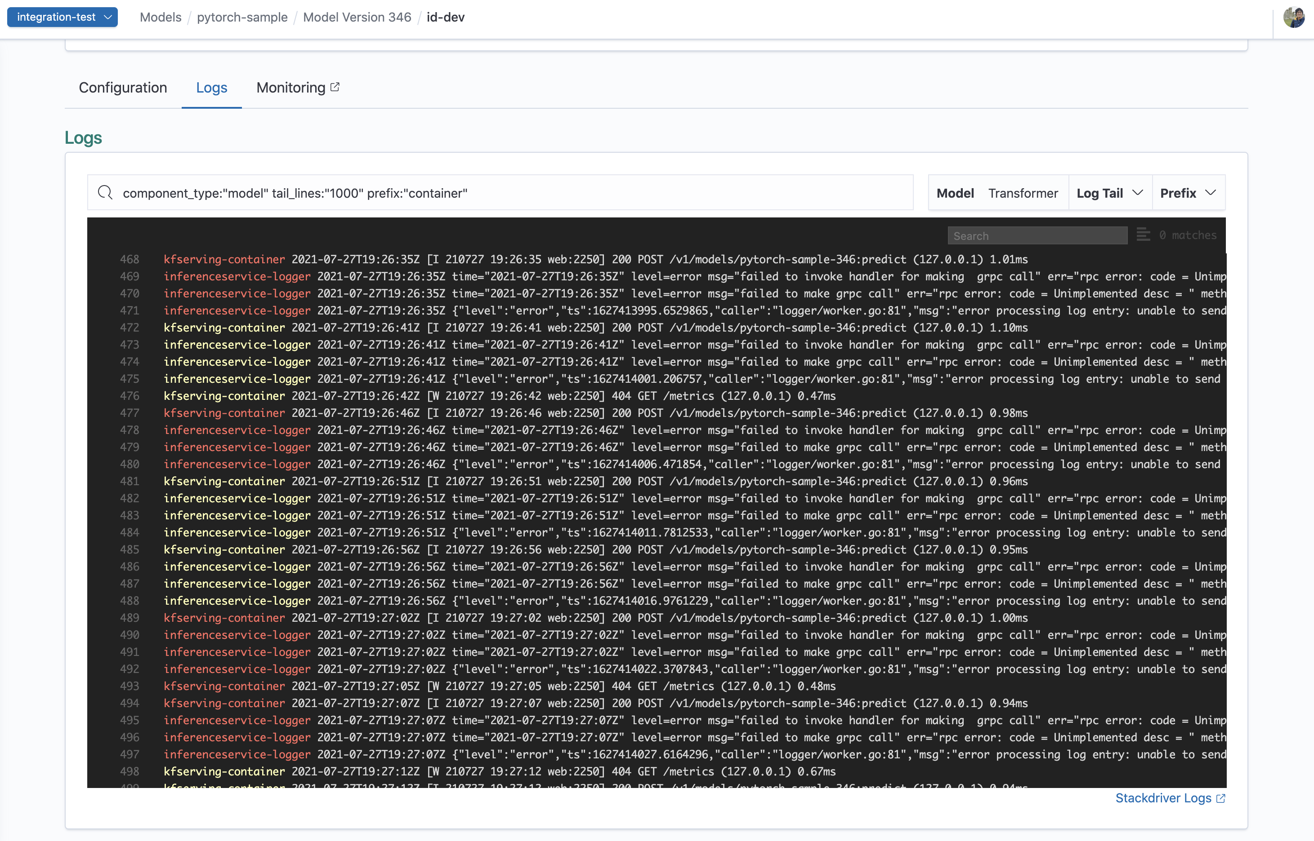Open the user avatar menu
The image size is (1314, 841).
(1294, 18)
